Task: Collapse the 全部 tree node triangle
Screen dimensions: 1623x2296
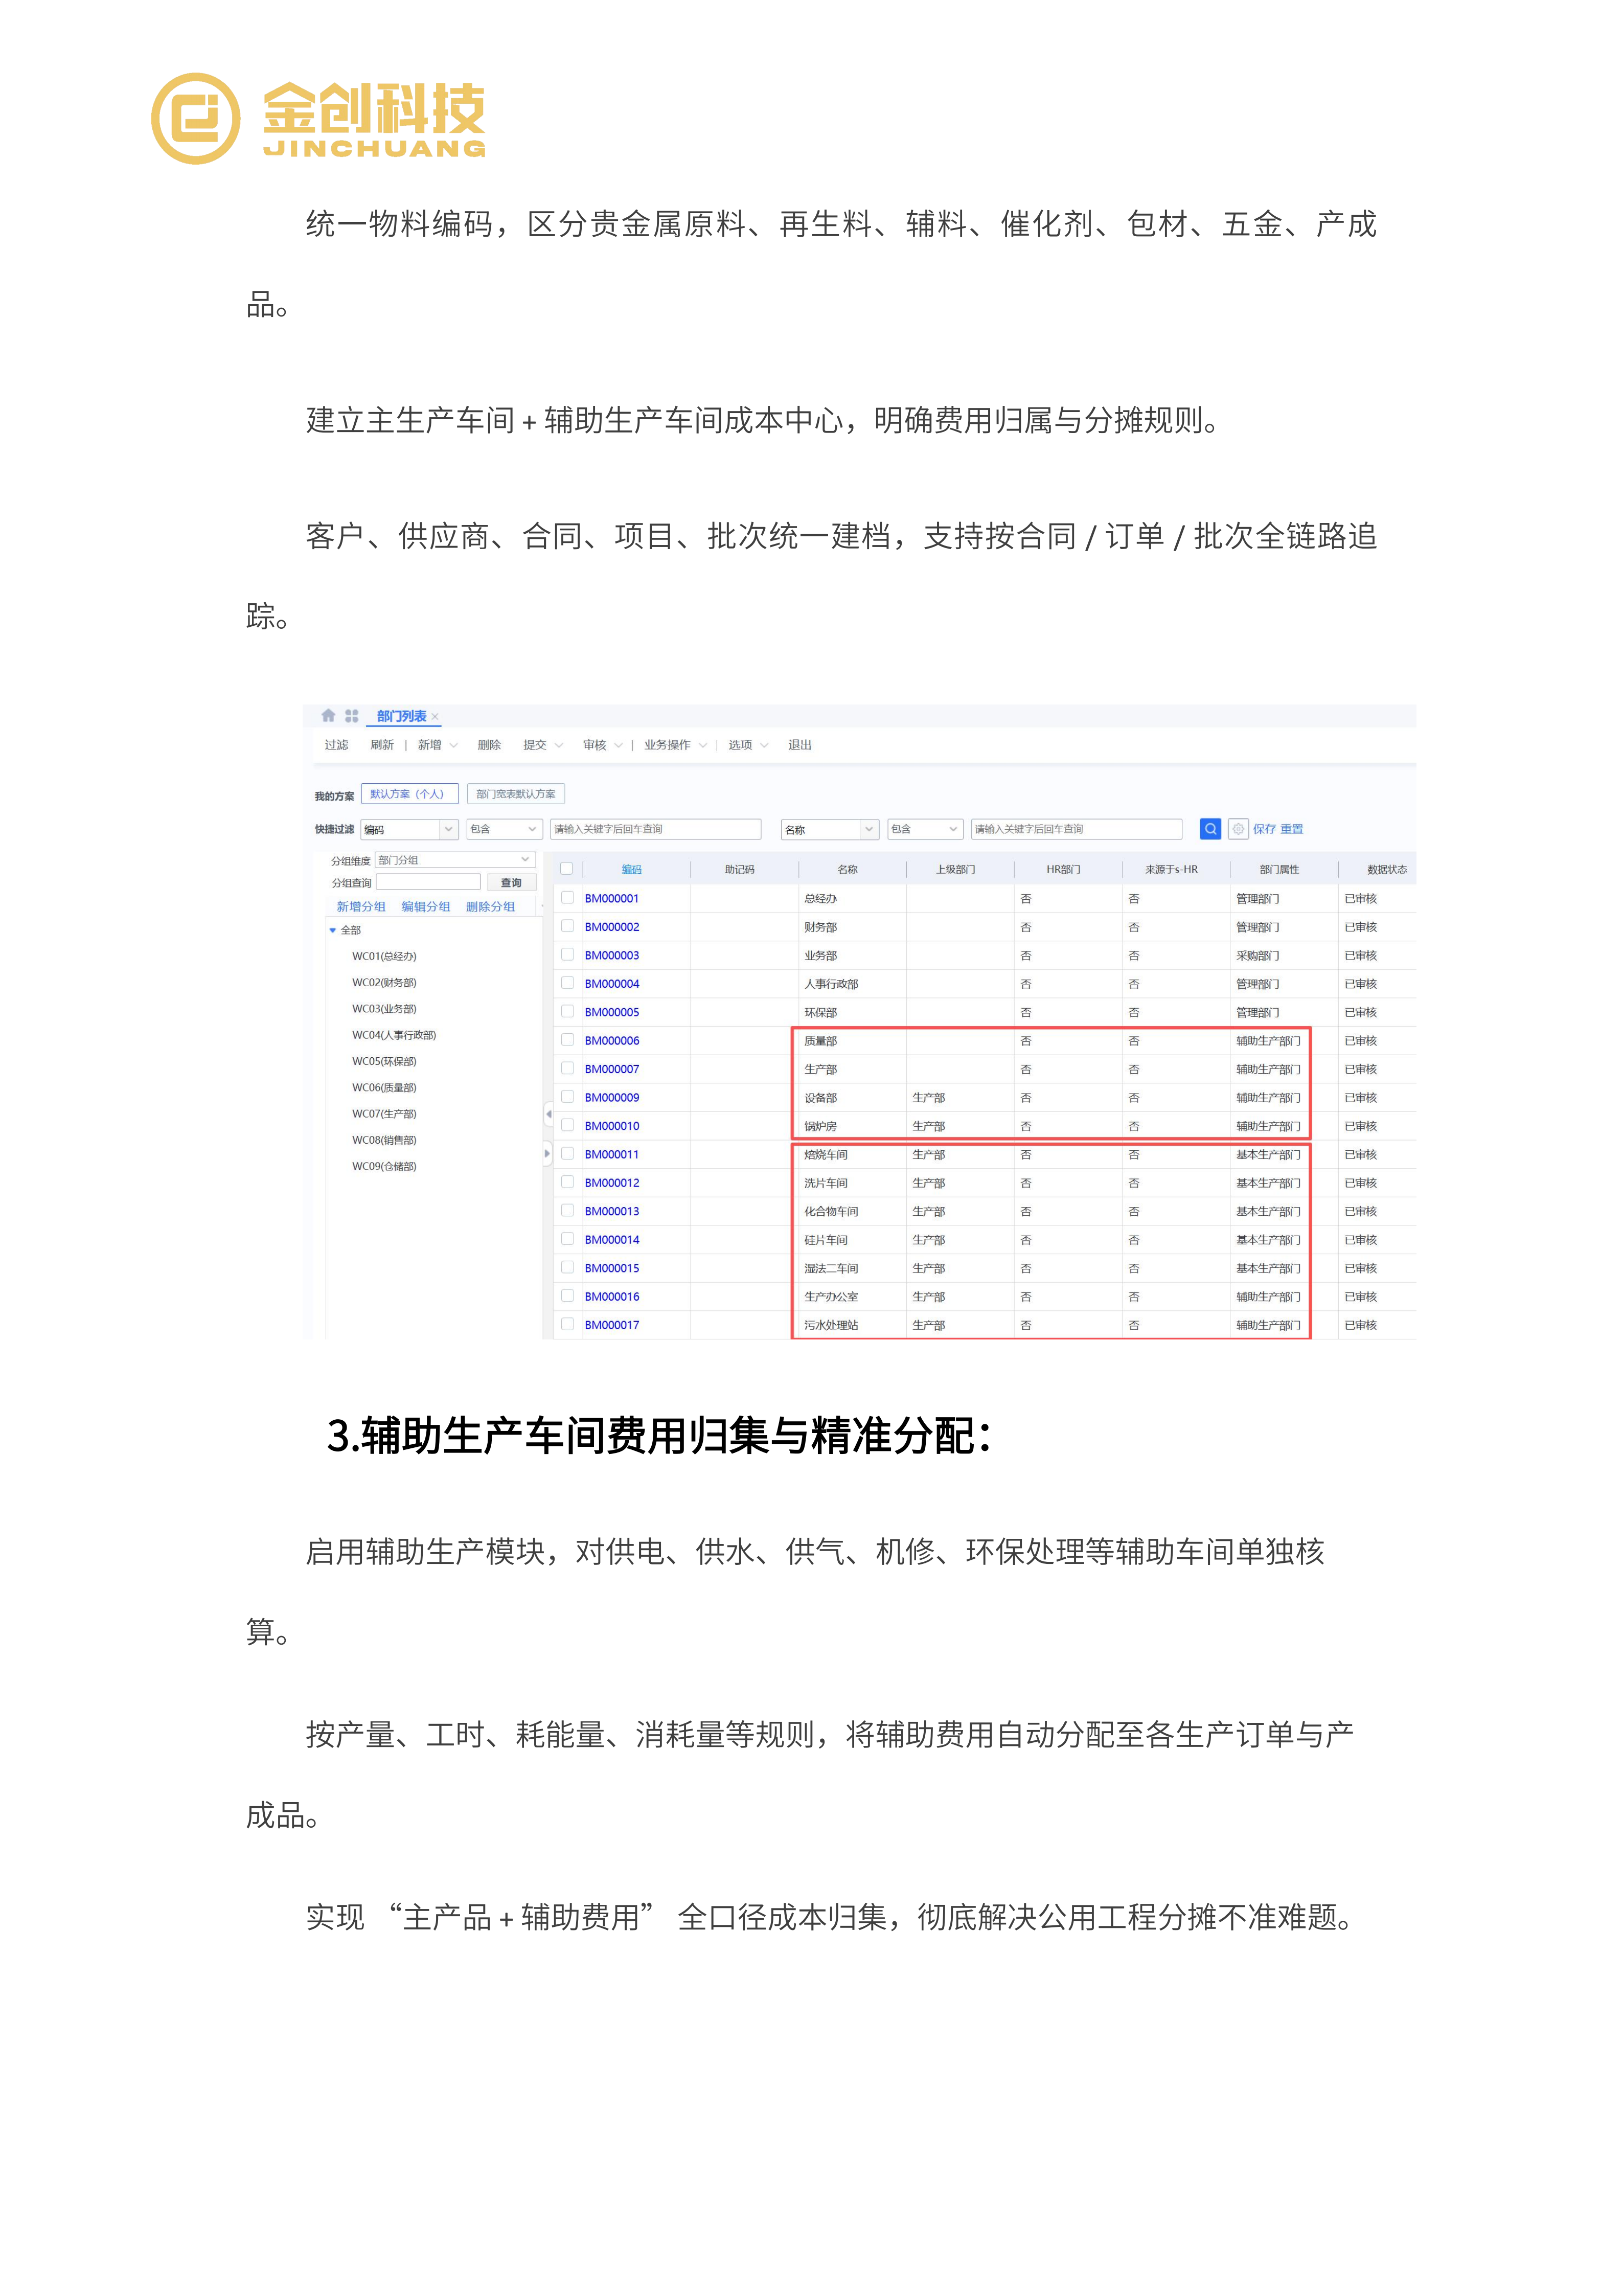Action: point(333,931)
